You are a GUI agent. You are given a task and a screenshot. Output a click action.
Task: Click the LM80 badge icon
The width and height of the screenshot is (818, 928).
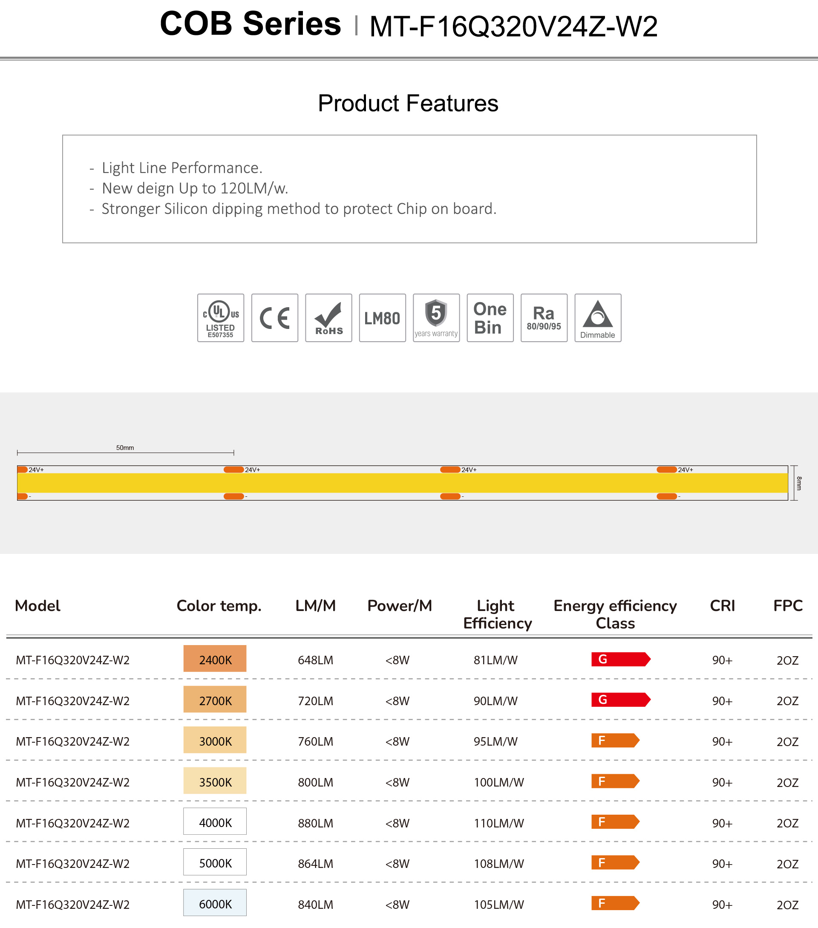382,318
